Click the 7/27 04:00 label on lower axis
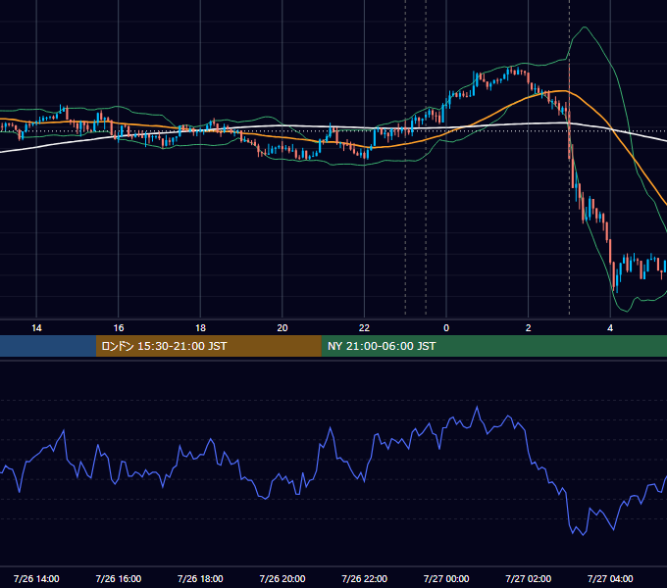667x588 pixels. click(x=610, y=578)
